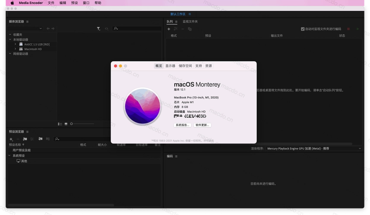Screen dimensions: 370x215
Task: Collapse the 本地驱动器 tree section
Action: point(10,39)
